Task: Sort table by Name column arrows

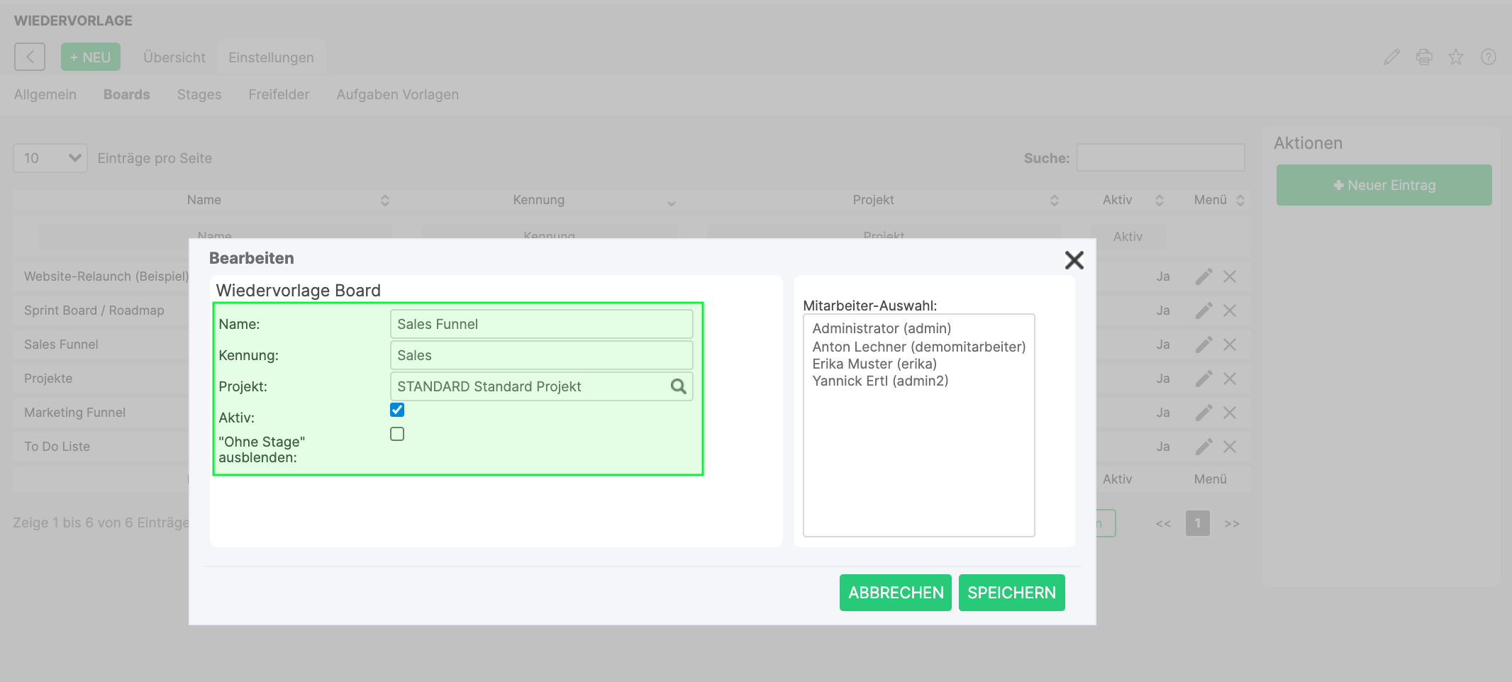Action: coord(385,201)
